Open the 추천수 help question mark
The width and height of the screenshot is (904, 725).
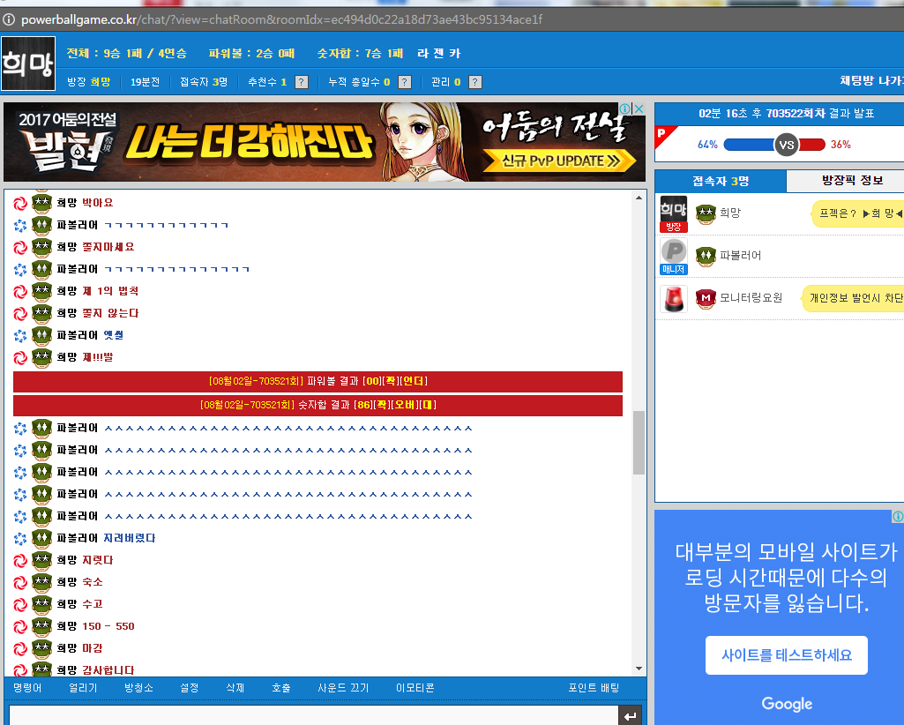pyautogui.click(x=301, y=82)
